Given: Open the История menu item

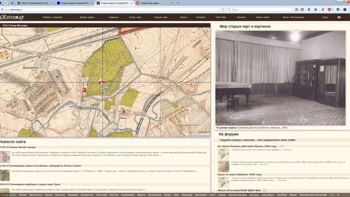Looking at the screenshot, I should (x=241, y=17).
